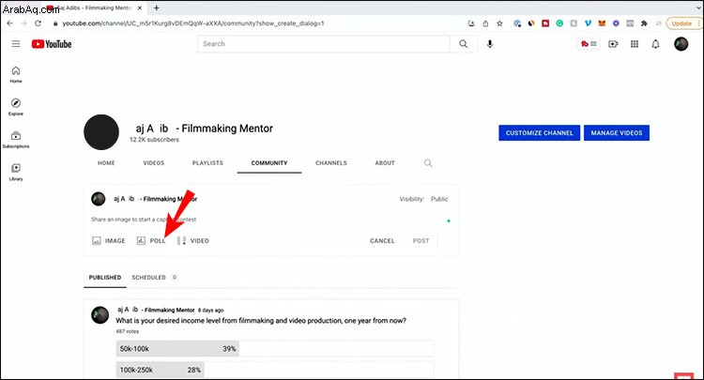Screen dimensions: 704x380
Task: Click the '8 days ago' post timestamp
Action: (x=210, y=310)
